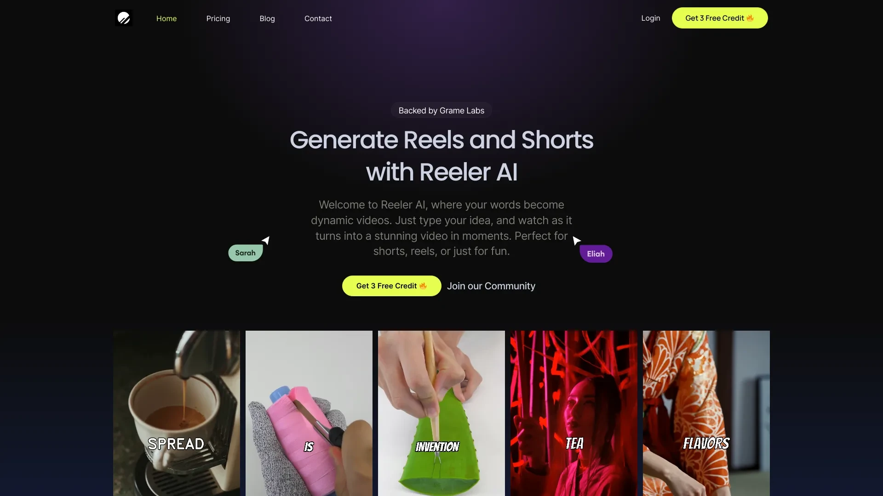This screenshot has width=883, height=496.
Task: Click the FLAVORS video thumbnail
Action: 706,413
